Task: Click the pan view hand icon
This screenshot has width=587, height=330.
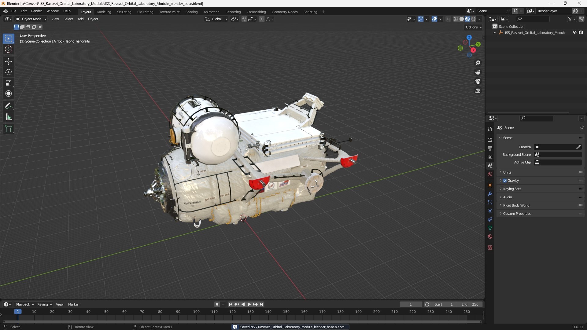Action: pyautogui.click(x=478, y=72)
